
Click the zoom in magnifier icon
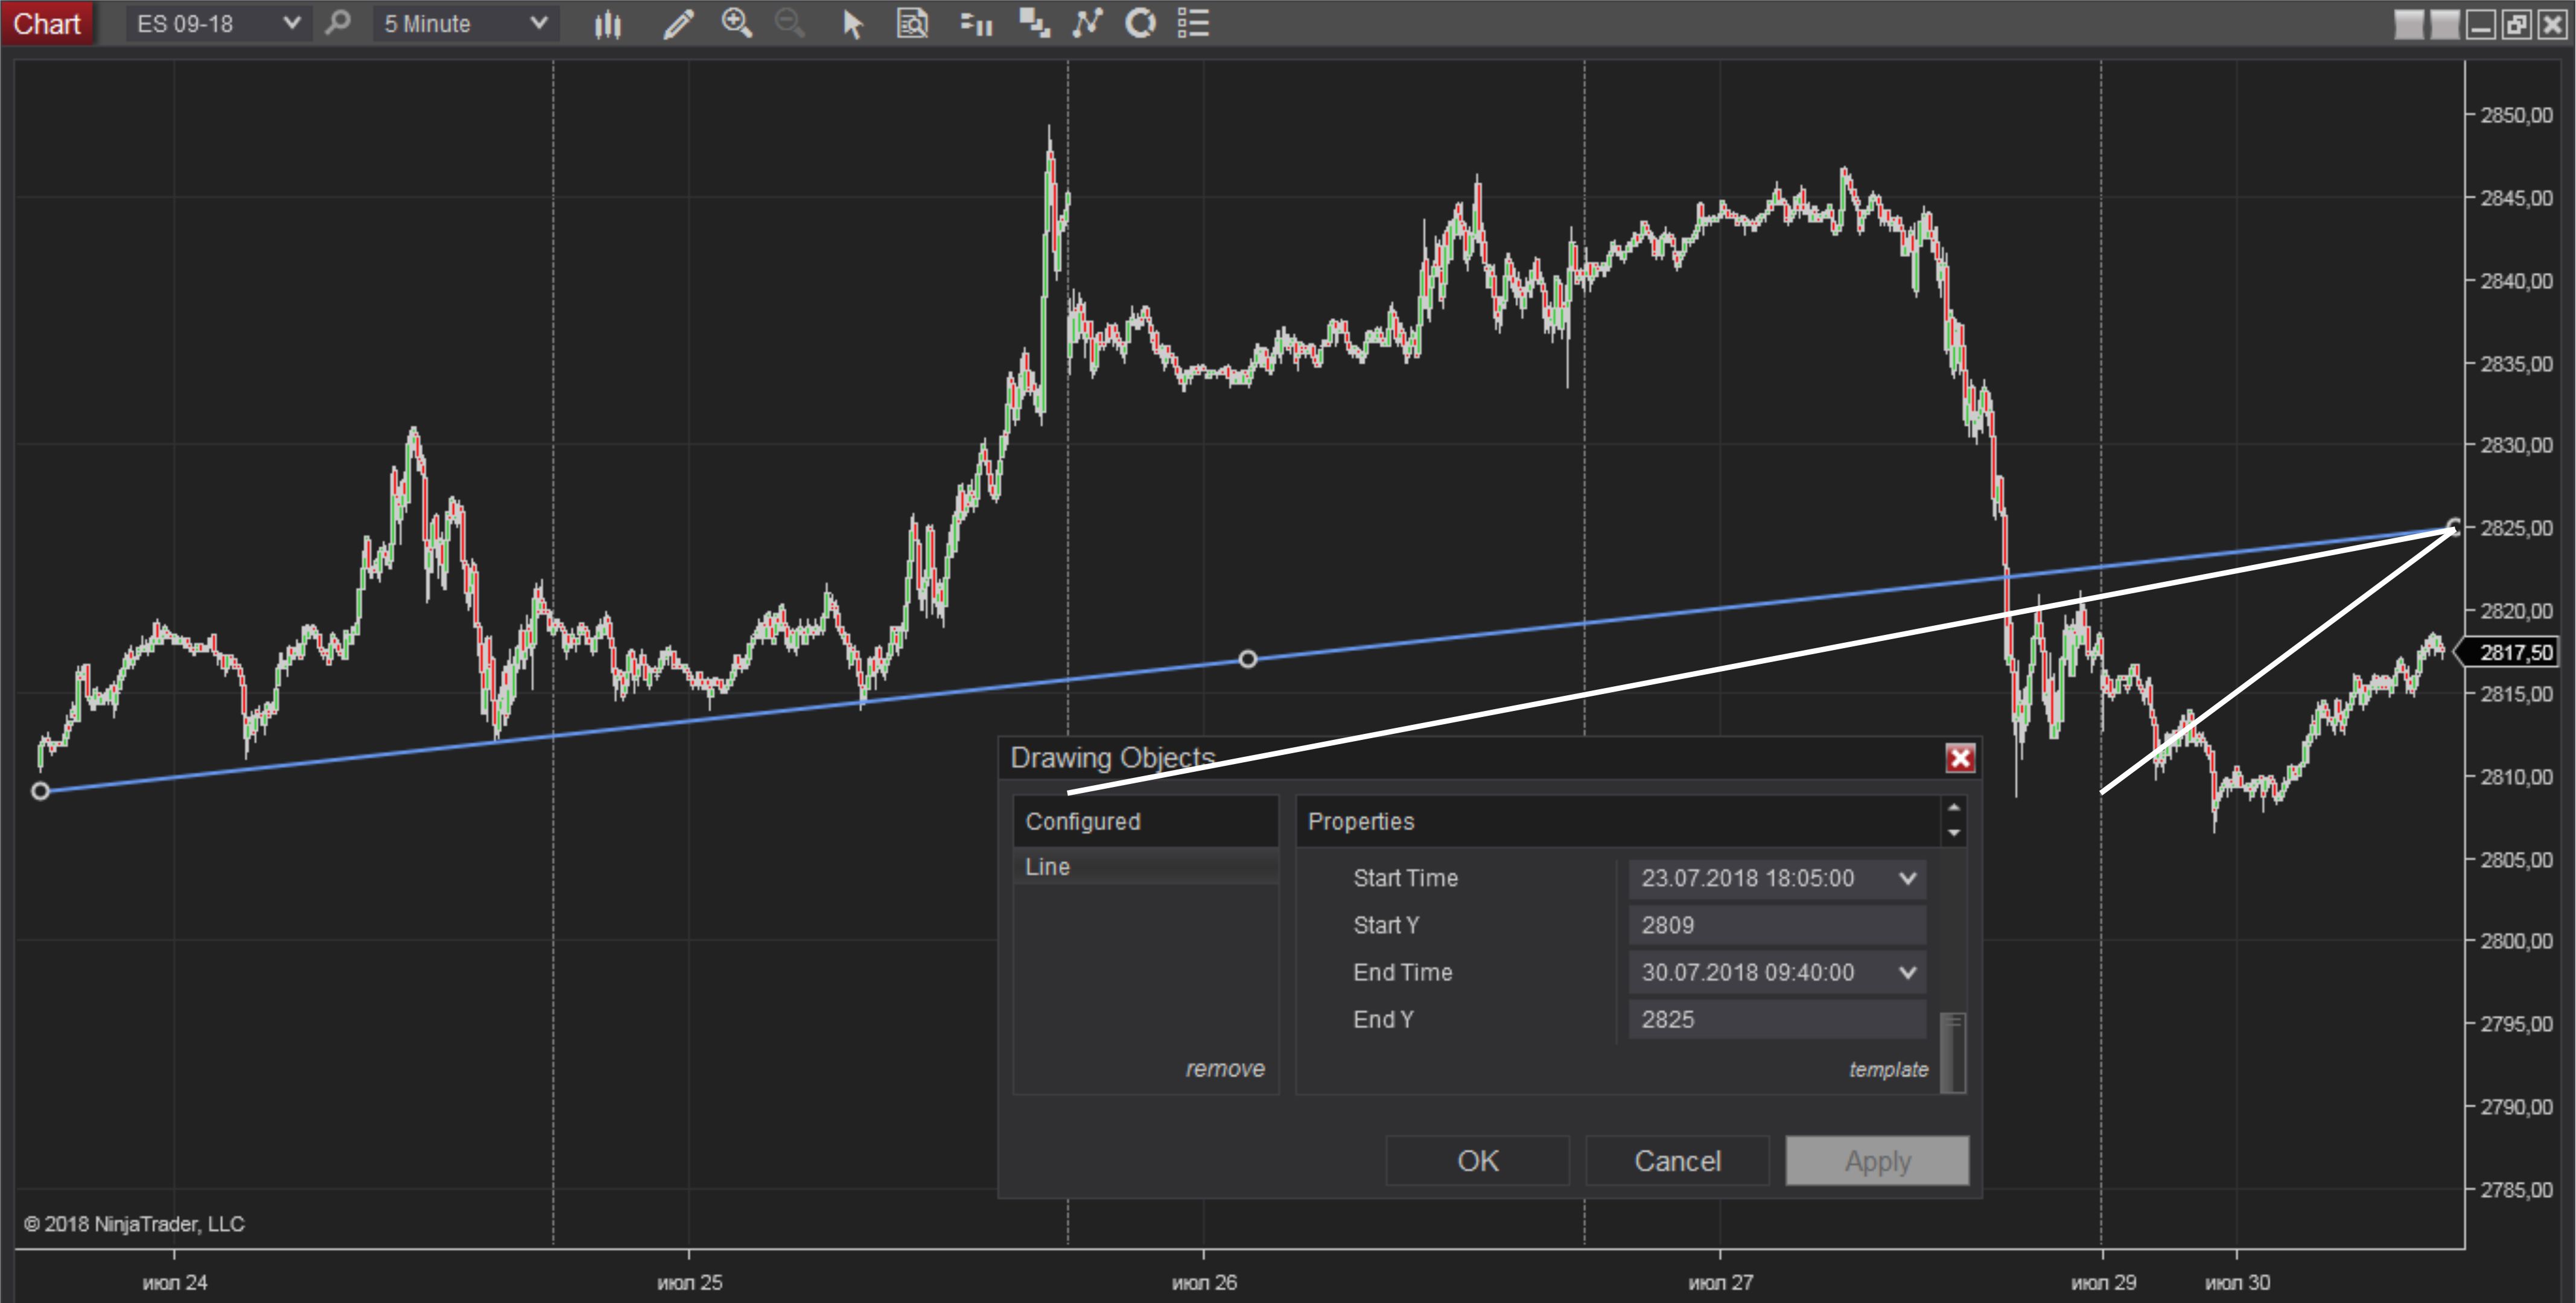[737, 23]
